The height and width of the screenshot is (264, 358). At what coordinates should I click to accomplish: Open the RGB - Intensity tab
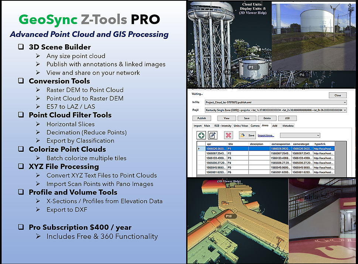point(223,126)
